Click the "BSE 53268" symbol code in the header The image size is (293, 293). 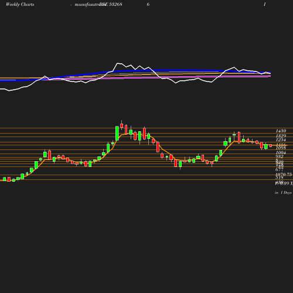pos(111,4)
